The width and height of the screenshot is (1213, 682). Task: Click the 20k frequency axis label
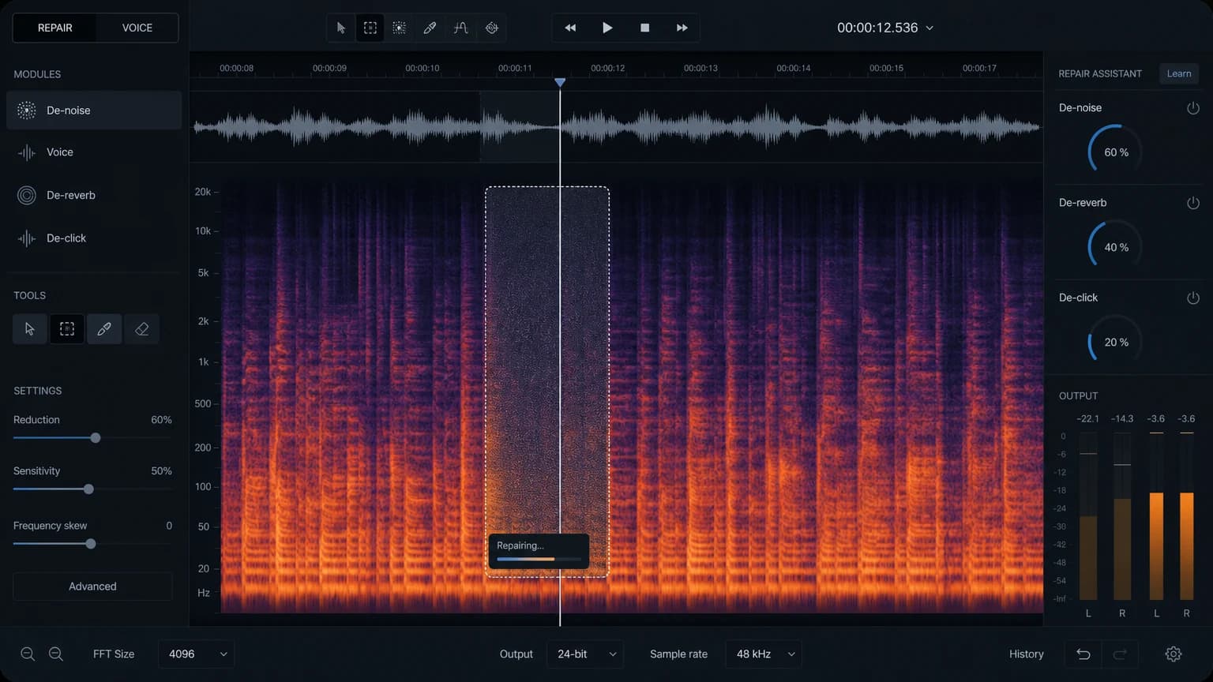(x=202, y=192)
